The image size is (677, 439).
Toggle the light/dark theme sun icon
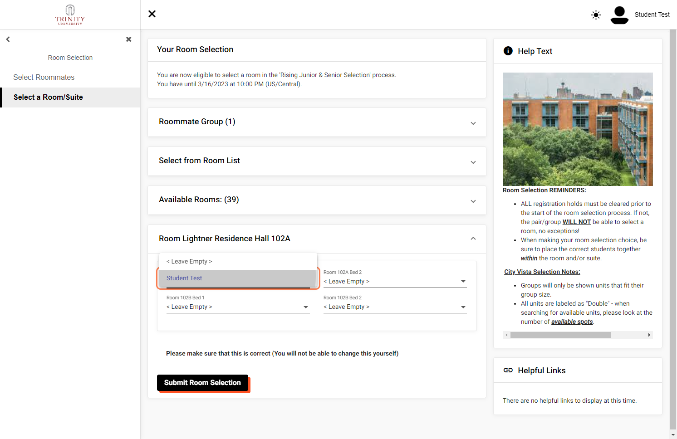(596, 15)
